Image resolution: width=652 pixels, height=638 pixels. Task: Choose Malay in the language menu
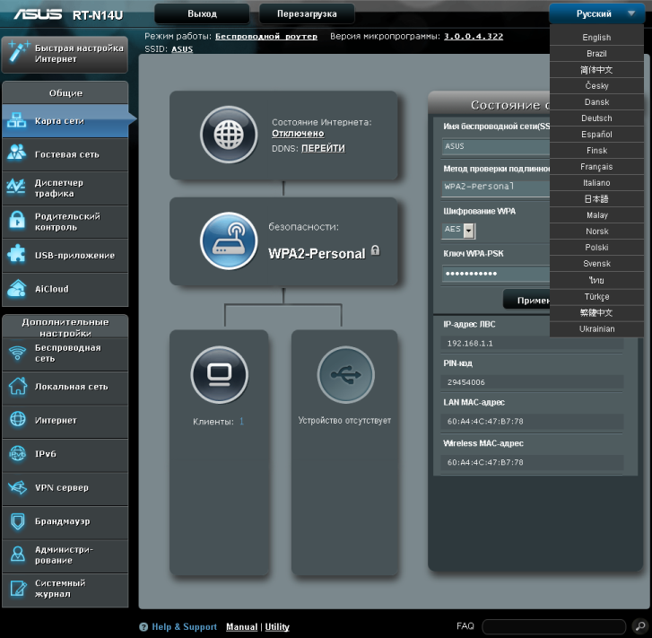click(596, 215)
